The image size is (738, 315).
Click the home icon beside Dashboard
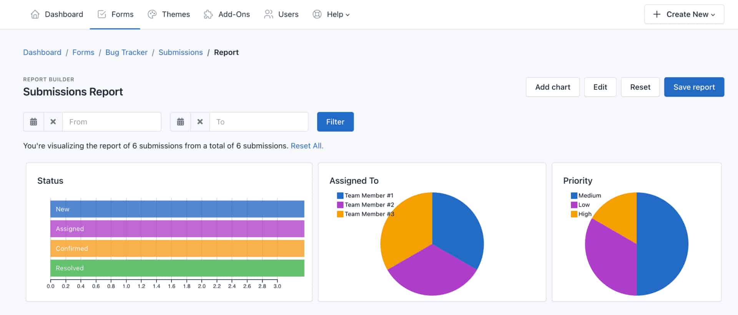pos(35,15)
